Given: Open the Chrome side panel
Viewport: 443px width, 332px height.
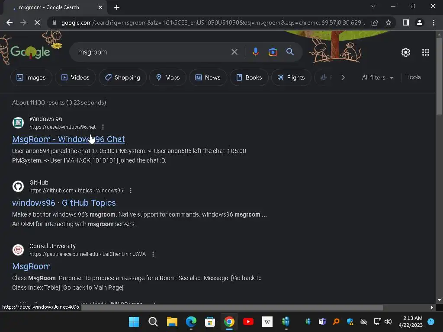Looking at the screenshot, I should pos(406,22).
